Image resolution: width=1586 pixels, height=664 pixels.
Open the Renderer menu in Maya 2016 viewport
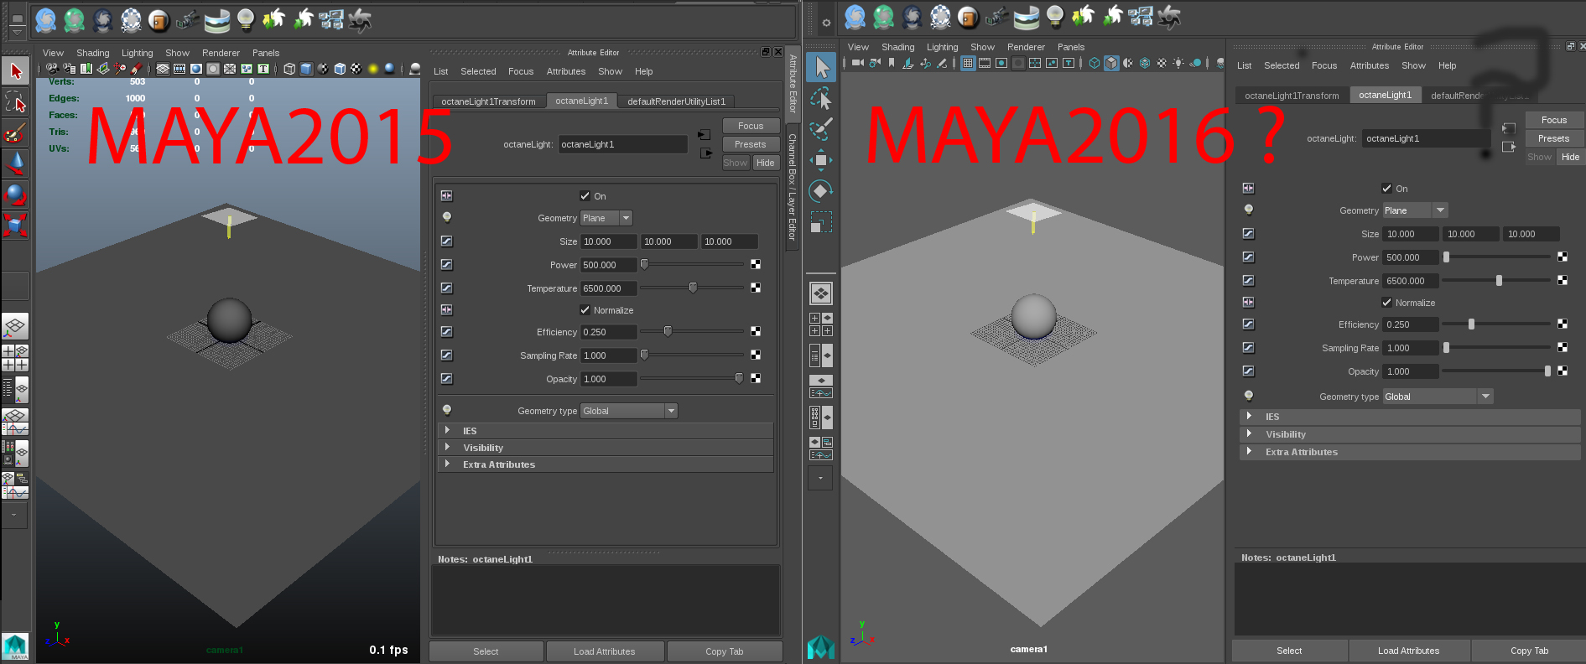click(x=1026, y=47)
